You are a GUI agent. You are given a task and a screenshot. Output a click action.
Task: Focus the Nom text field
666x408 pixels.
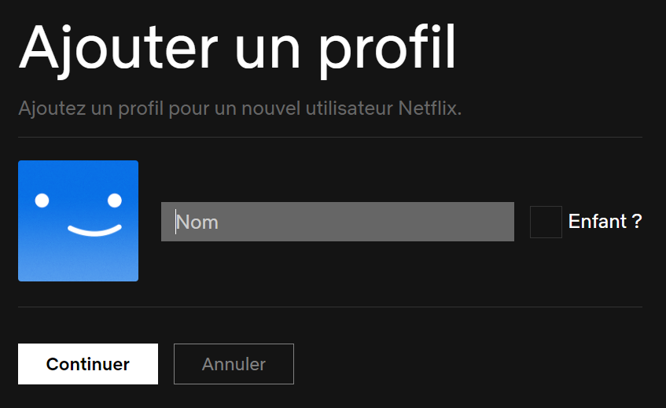tap(337, 222)
